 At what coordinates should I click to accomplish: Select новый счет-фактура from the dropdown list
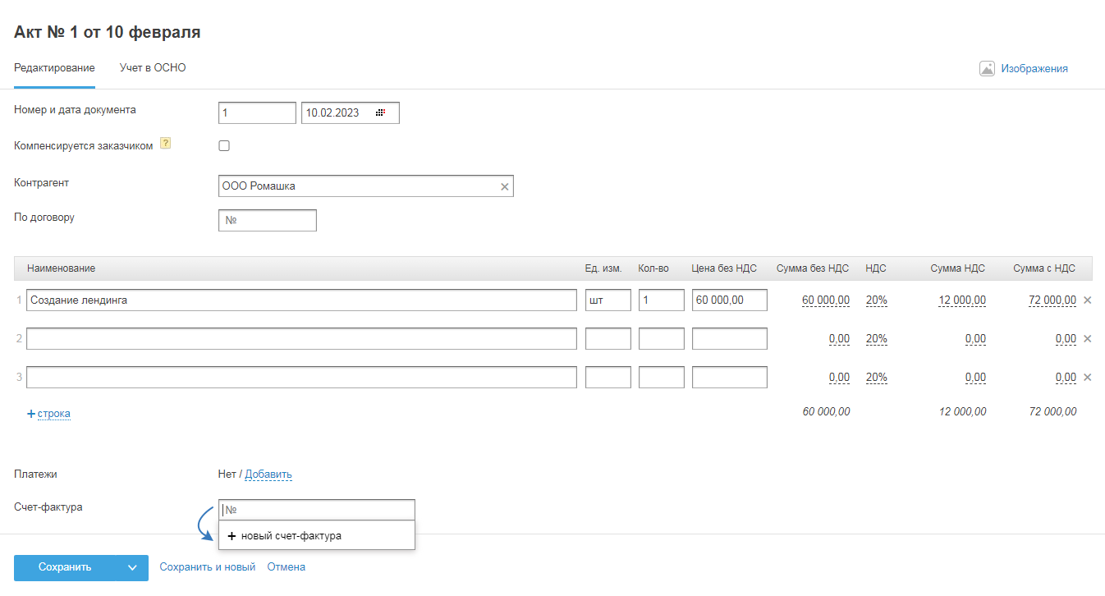point(284,536)
